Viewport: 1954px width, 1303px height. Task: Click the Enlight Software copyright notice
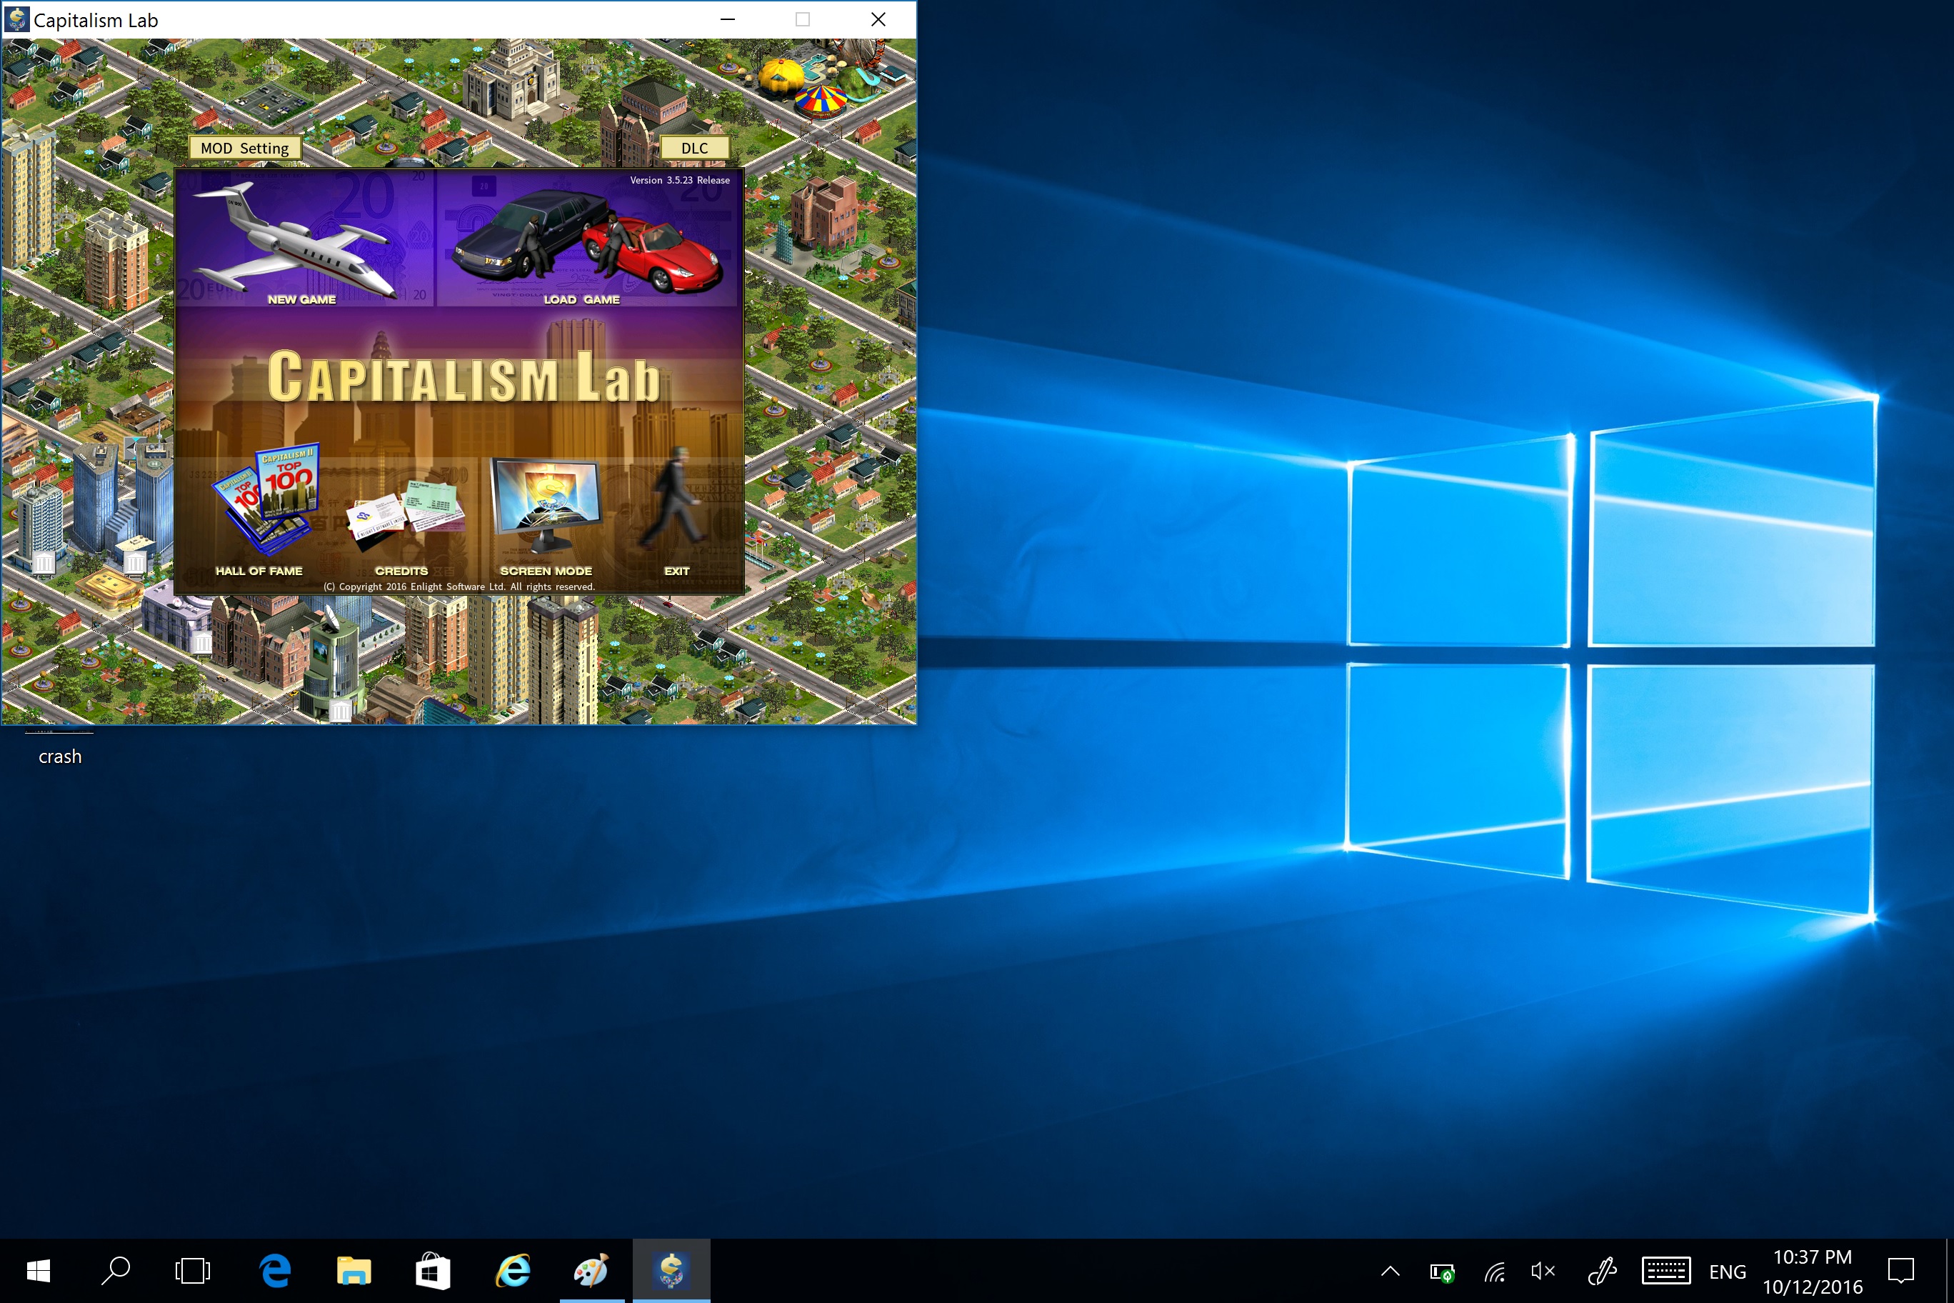[459, 586]
